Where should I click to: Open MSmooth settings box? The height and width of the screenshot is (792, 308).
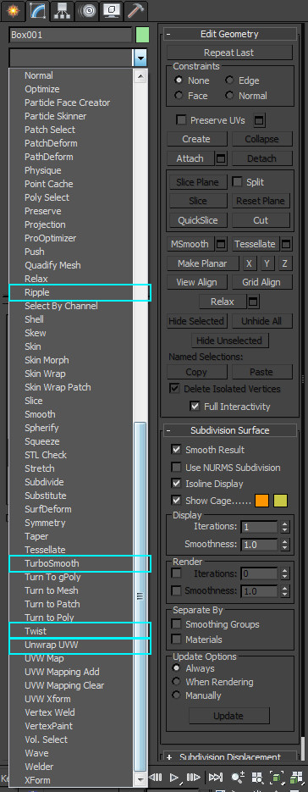(x=221, y=245)
